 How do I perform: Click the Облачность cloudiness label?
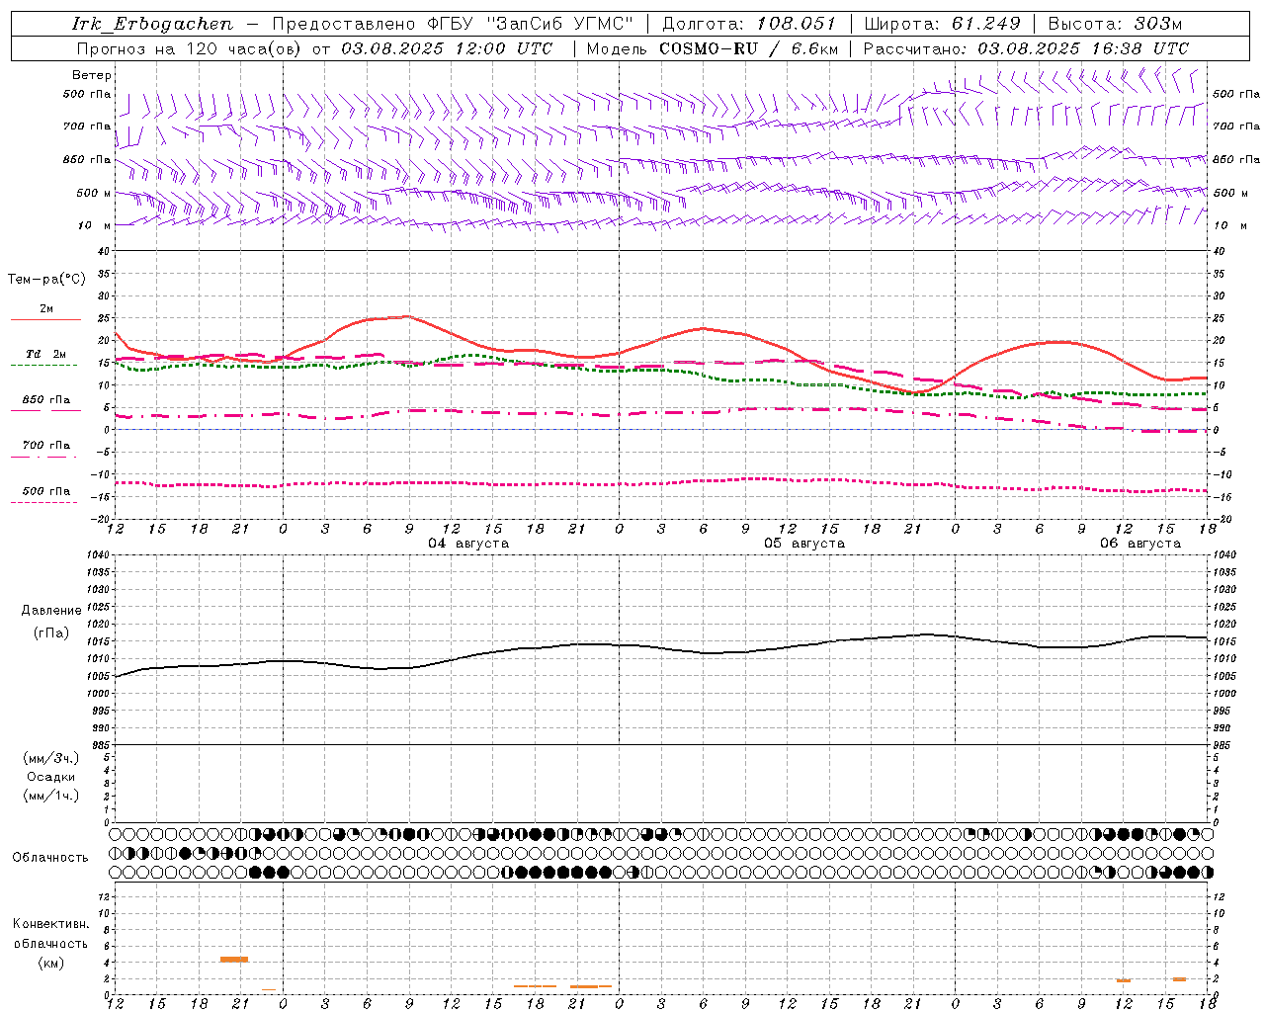pos(50,858)
